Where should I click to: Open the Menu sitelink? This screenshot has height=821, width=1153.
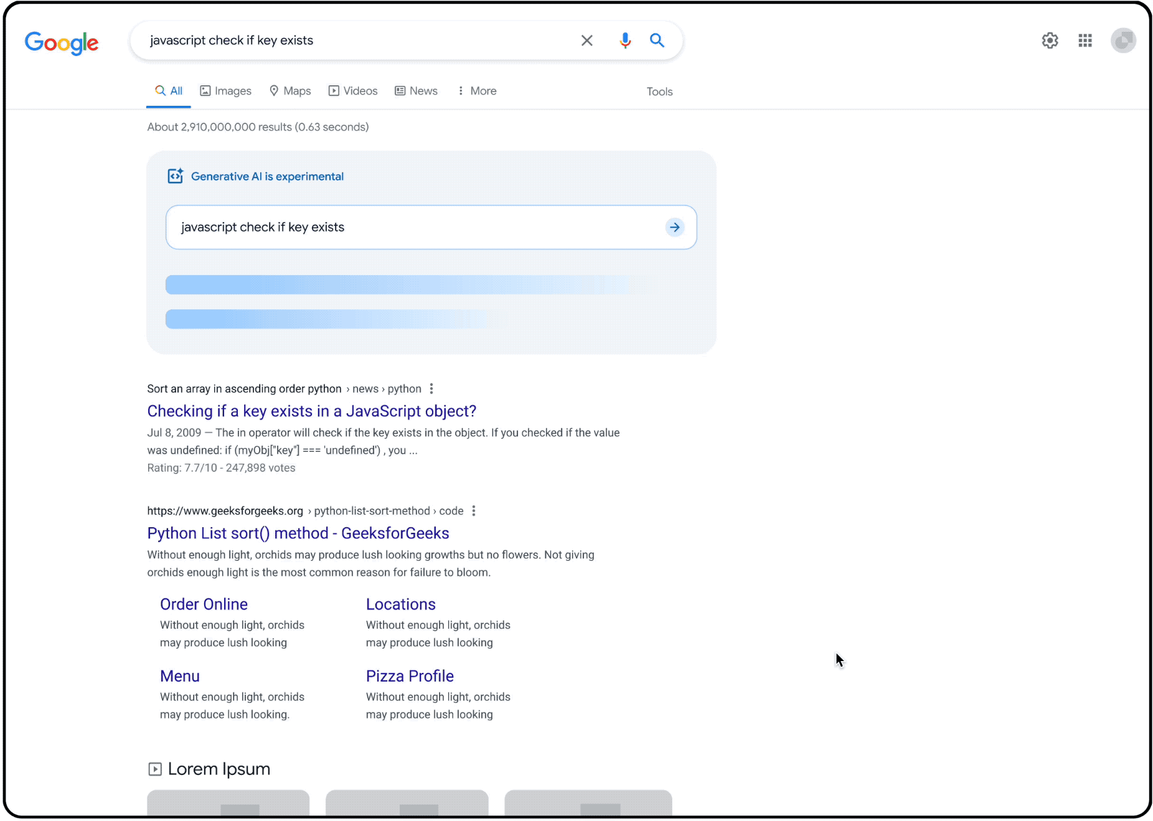pos(180,676)
